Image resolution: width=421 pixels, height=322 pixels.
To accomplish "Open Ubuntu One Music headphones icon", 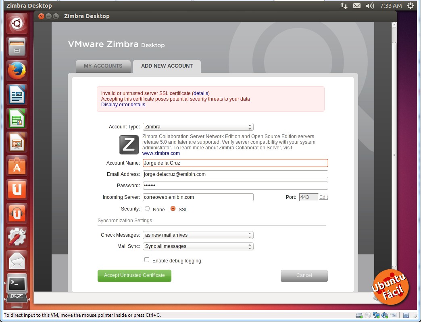I will pyautogui.click(x=17, y=213).
